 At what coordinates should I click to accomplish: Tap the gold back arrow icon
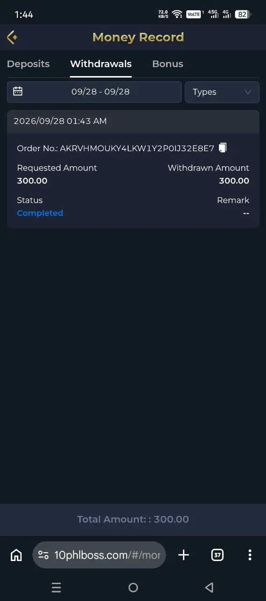coord(12,37)
